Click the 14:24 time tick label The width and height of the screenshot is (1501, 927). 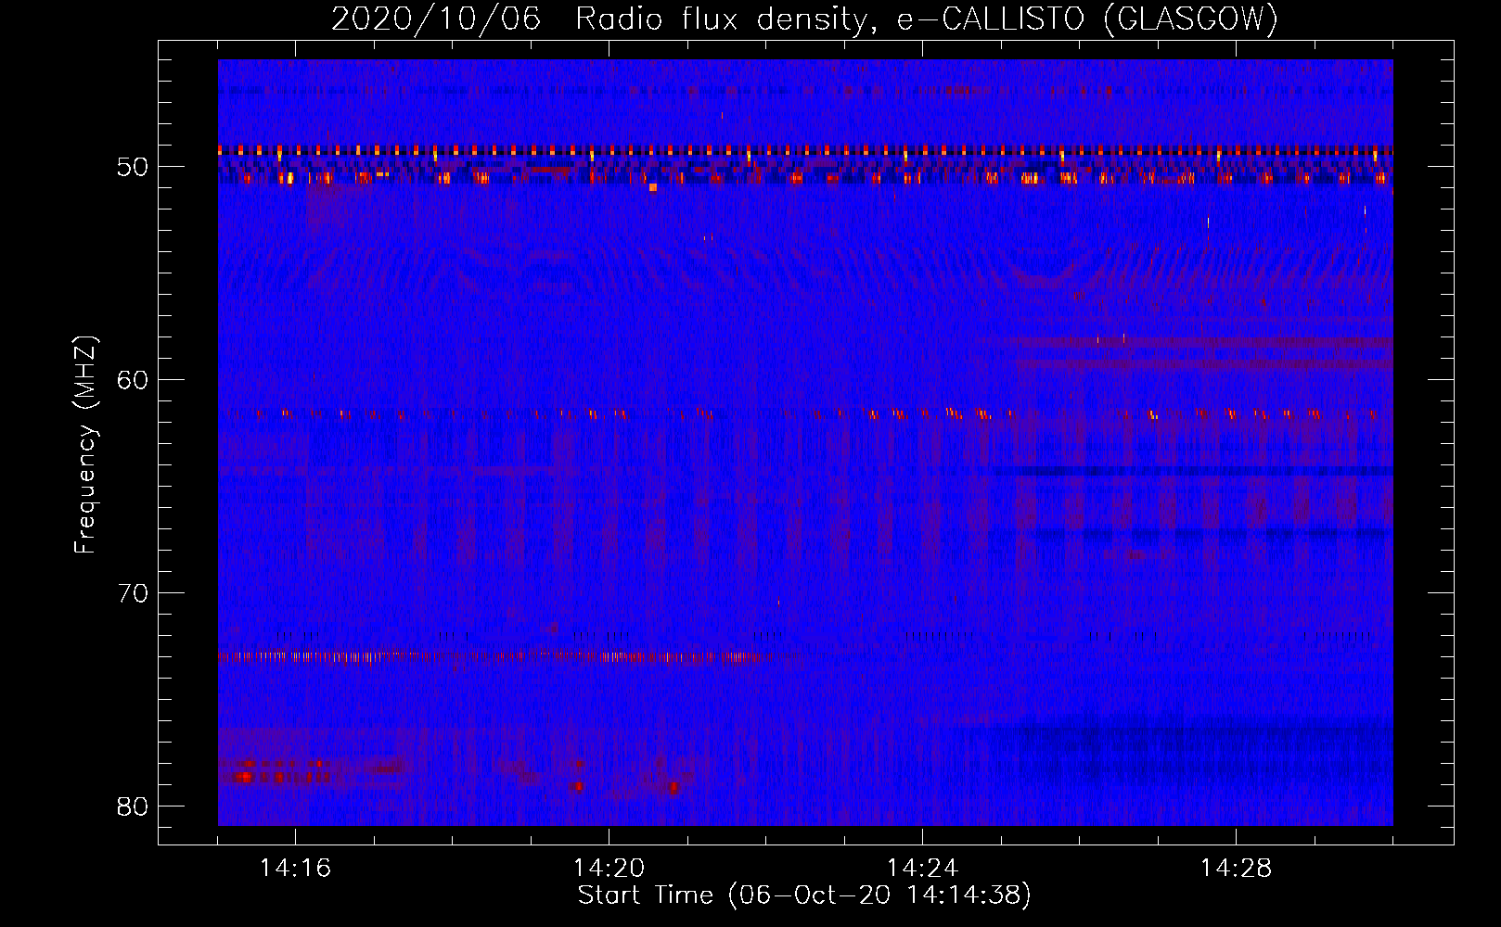922,869
